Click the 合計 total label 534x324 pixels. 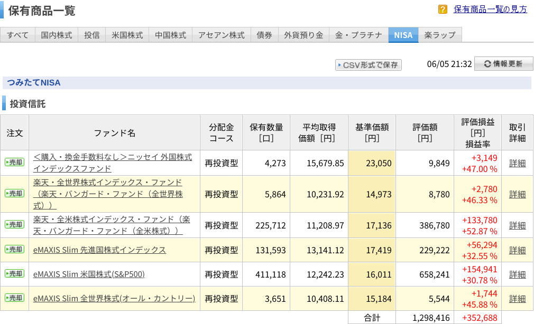click(x=372, y=318)
